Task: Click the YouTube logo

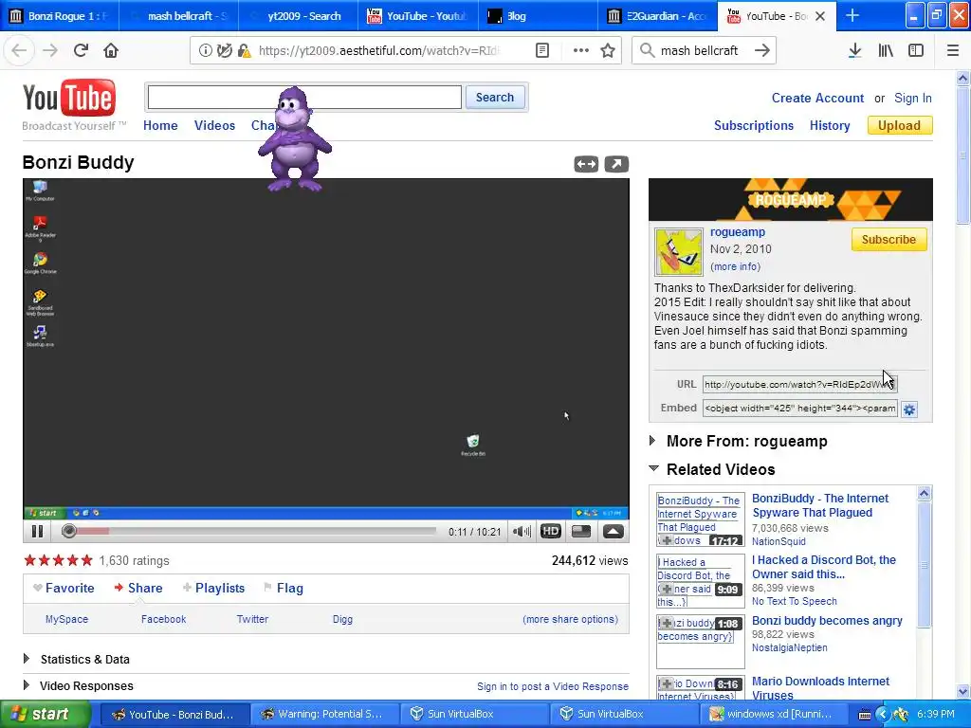Action: 68,99
